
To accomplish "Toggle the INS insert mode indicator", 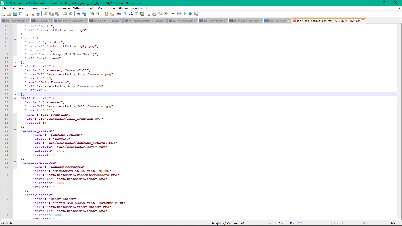I will pos(393,223).
